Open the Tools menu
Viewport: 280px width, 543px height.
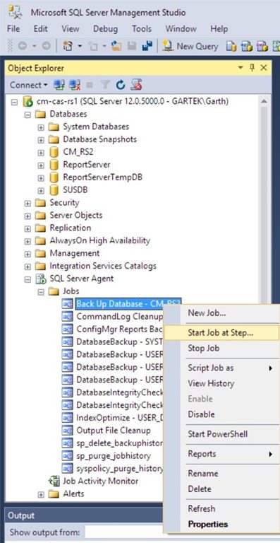[141, 29]
